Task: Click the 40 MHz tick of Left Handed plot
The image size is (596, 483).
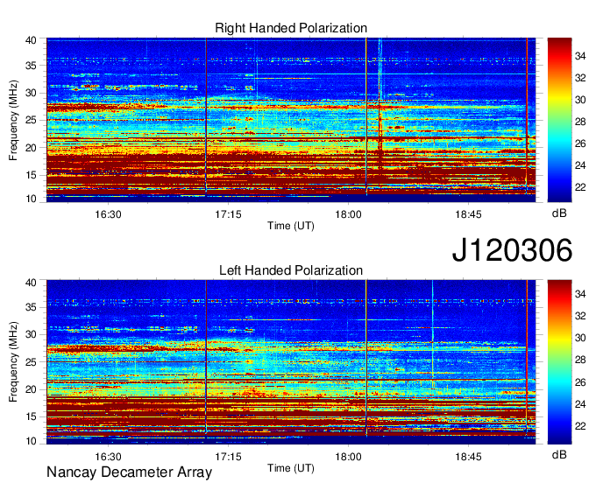Action: coord(31,283)
